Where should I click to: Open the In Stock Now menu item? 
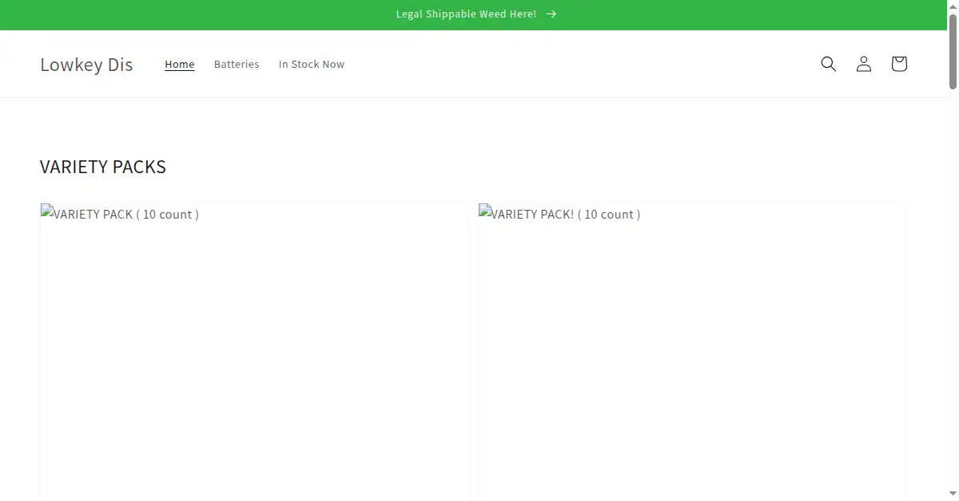(312, 64)
